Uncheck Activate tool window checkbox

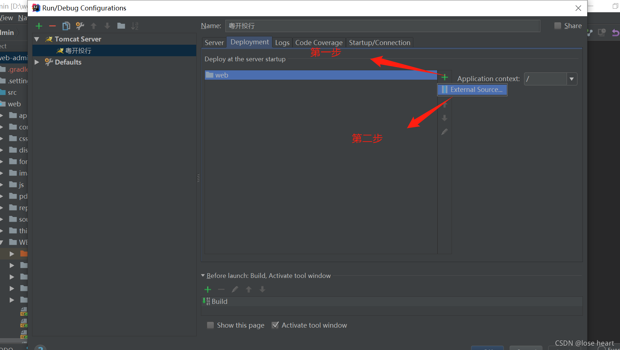pyautogui.click(x=275, y=325)
